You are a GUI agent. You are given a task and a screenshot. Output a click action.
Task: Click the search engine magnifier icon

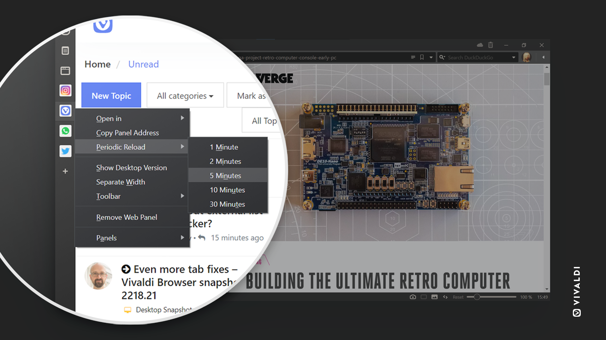pyautogui.click(x=442, y=57)
